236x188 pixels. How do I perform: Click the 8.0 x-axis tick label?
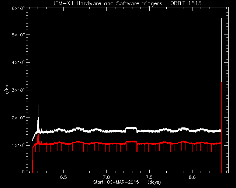(x=192, y=177)
